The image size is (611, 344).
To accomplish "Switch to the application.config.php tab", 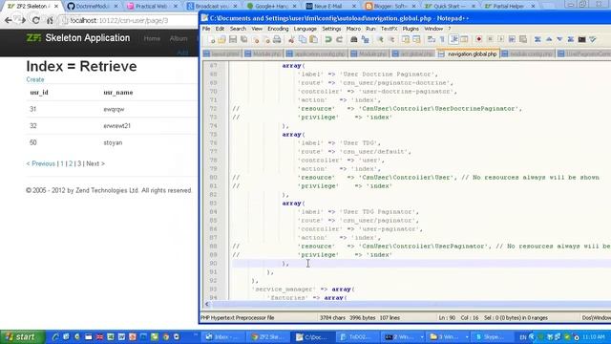I will pyautogui.click(x=316, y=54).
